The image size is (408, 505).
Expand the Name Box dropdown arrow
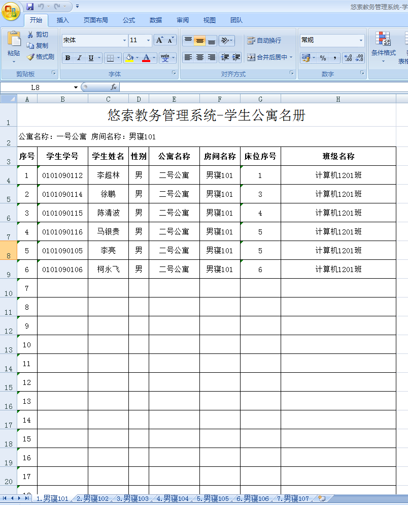[76, 87]
